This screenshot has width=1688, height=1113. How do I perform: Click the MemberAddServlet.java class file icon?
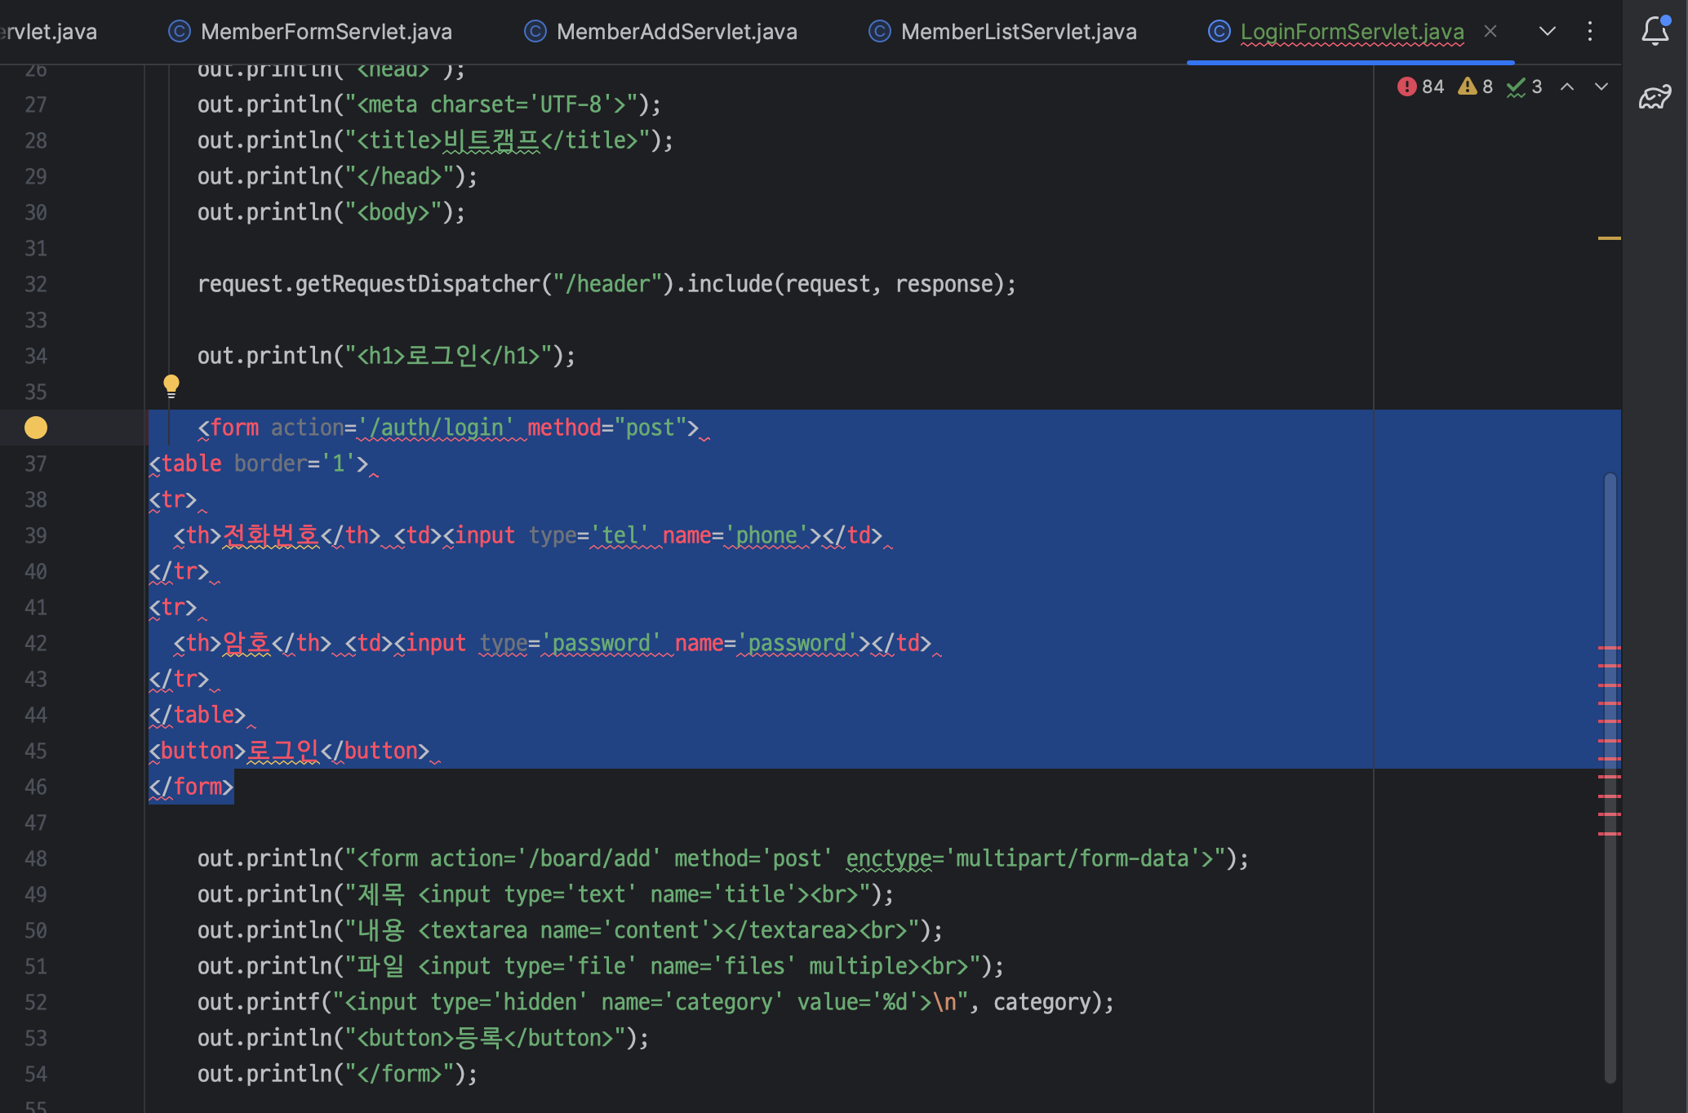535,31
